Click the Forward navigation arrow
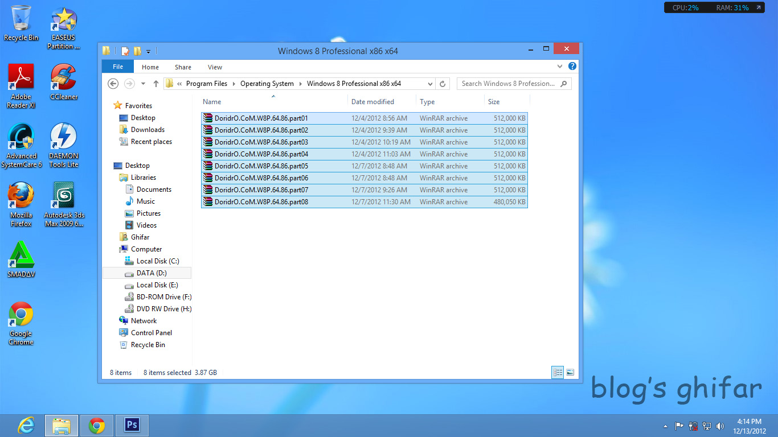Screen dimensions: 778x437 [129, 84]
